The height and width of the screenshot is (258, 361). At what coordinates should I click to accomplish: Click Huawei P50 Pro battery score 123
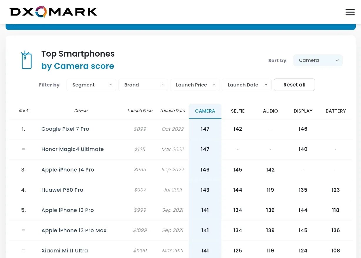(x=335, y=190)
